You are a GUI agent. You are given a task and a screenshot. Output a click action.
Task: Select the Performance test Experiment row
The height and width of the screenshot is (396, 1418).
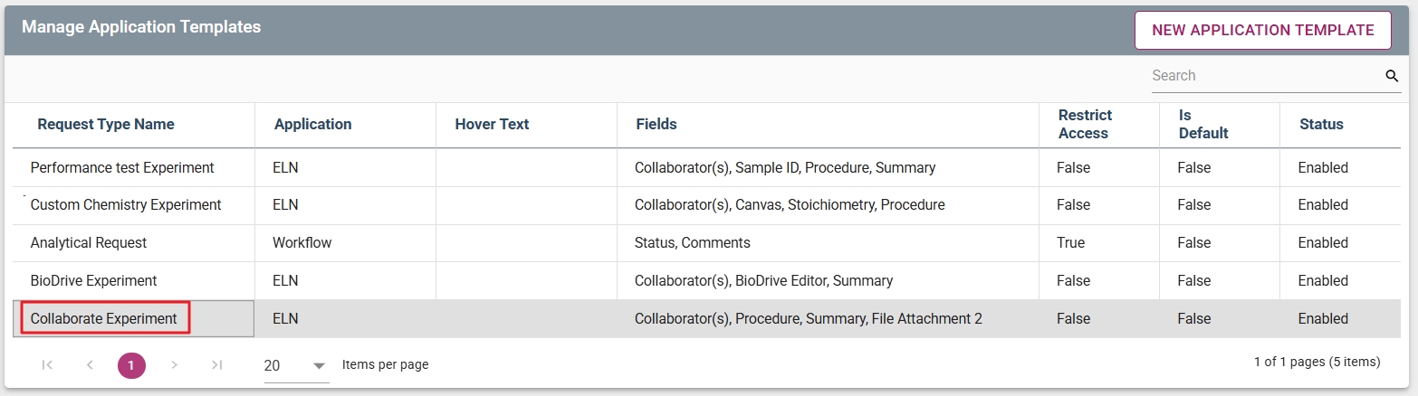[122, 167]
